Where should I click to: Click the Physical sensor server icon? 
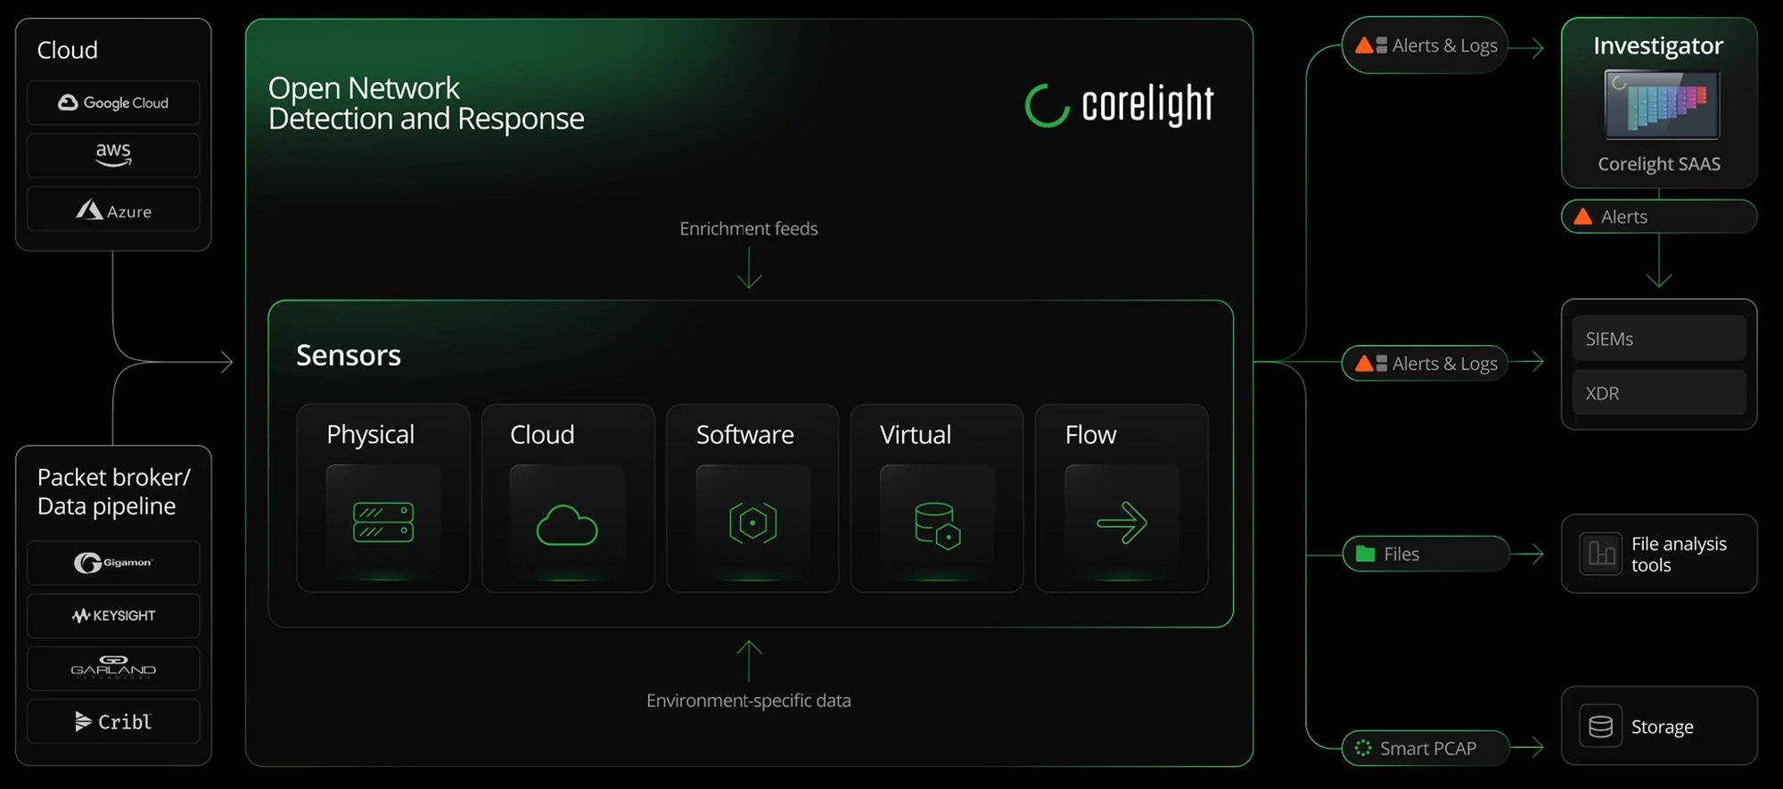(383, 522)
